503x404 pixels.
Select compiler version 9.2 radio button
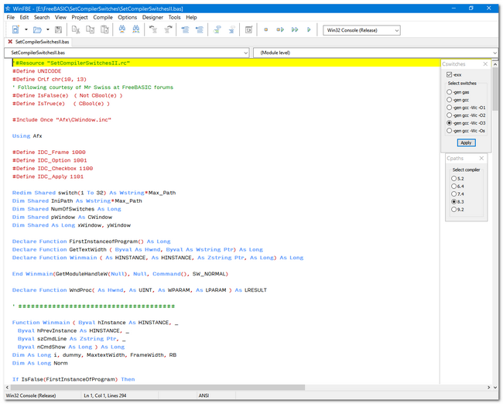(454, 209)
